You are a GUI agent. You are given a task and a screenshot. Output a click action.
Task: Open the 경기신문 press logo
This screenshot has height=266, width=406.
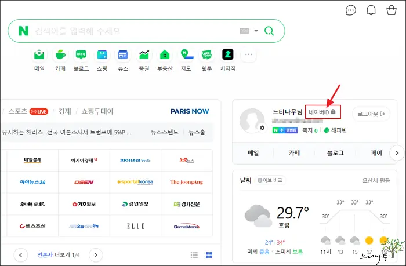187,204
